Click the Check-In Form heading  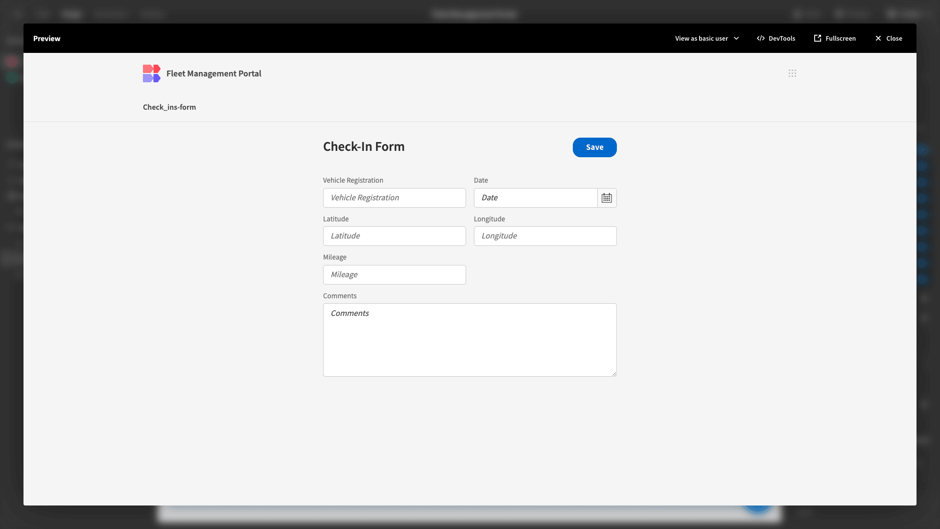364,146
